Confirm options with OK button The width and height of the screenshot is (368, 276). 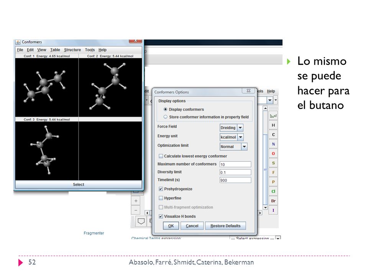pos(171,226)
